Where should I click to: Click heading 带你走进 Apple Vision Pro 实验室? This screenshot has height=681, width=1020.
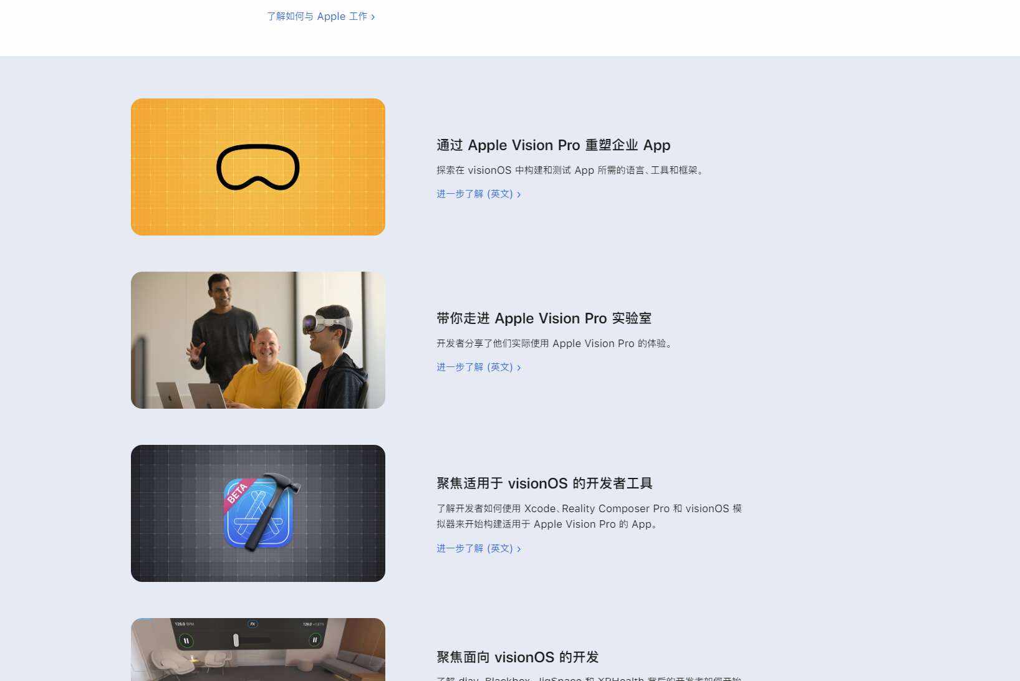[x=544, y=318]
